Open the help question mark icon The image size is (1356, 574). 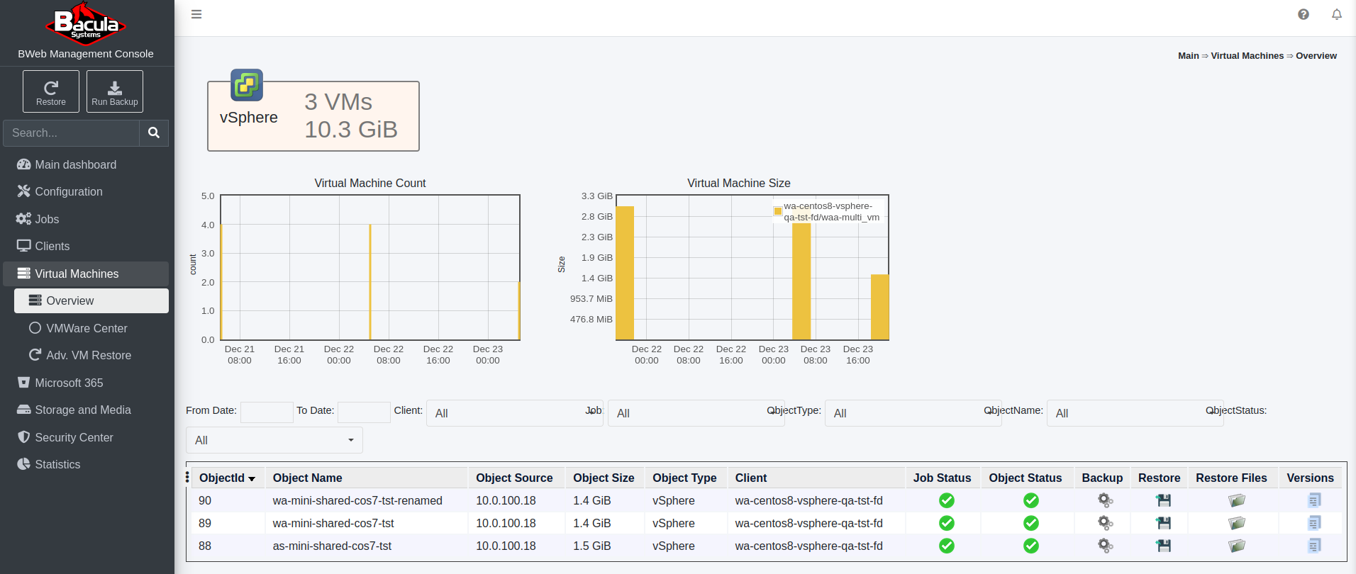1304,14
